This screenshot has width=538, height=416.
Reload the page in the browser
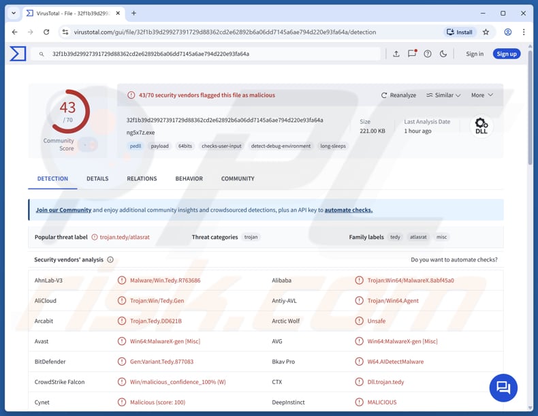tap(46, 32)
